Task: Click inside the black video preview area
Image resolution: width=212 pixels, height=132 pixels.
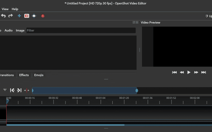Action: point(183,47)
